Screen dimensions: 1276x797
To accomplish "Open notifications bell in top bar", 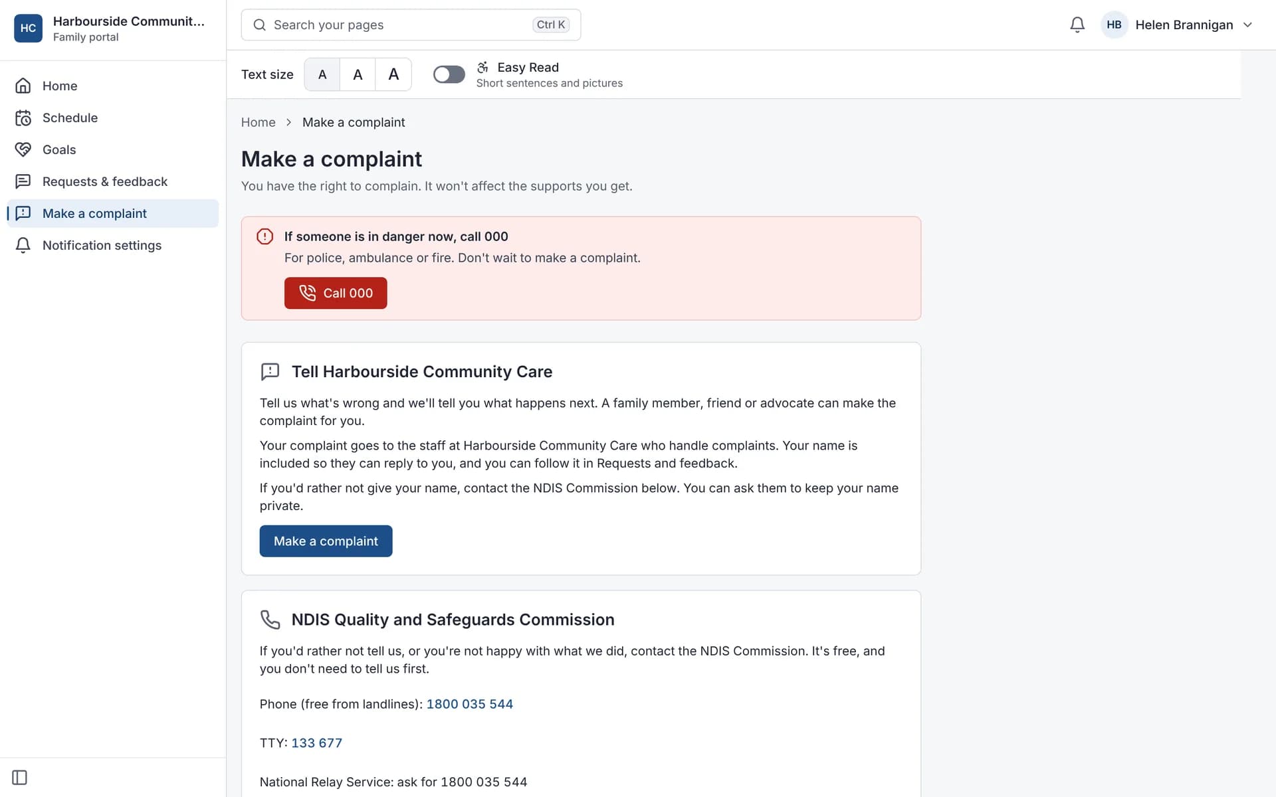I will tap(1077, 25).
